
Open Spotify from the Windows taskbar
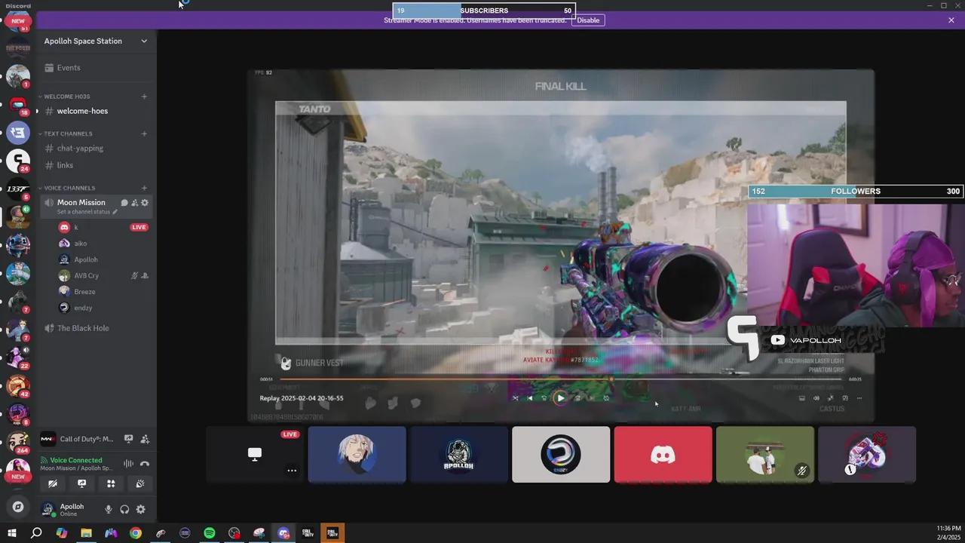210,533
